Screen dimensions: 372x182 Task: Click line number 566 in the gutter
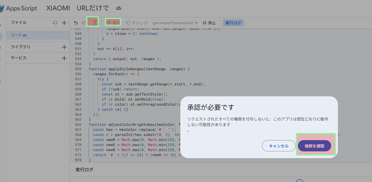[78, 124]
